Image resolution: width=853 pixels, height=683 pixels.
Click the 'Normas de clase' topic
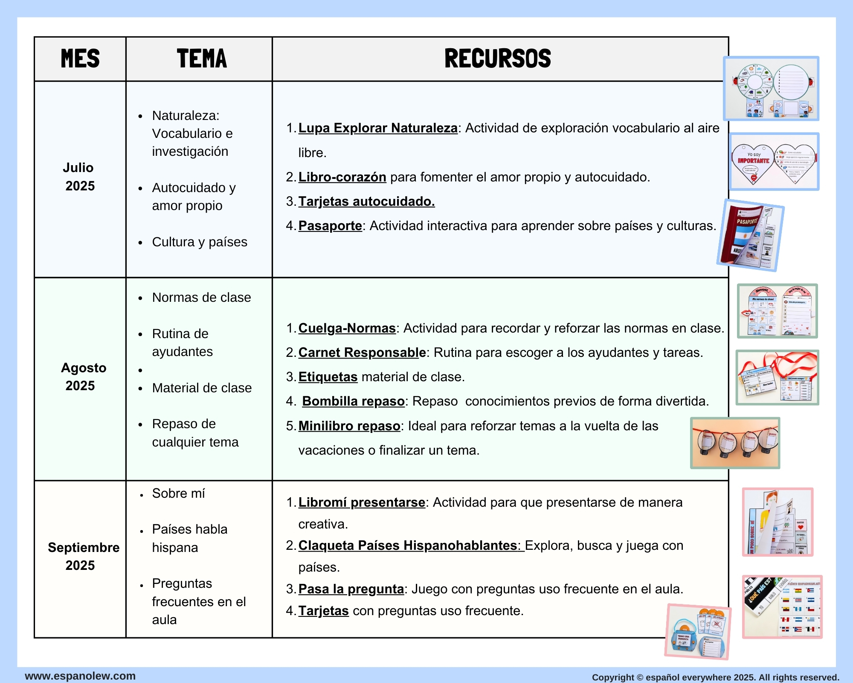click(x=201, y=298)
